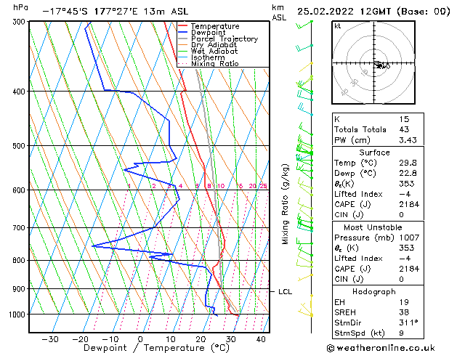Click the 20 temperature axis tick label
The image size is (457, 353).
coord(201,339)
